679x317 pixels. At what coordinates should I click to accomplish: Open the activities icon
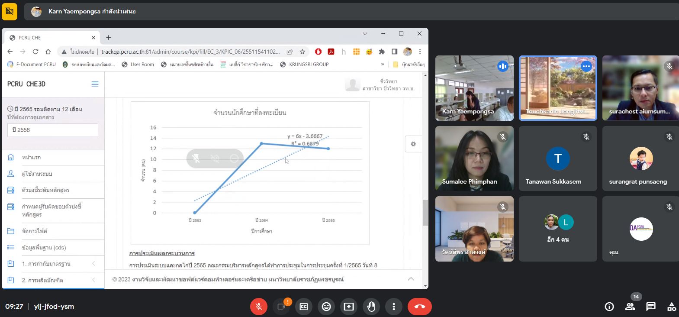[x=671, y=307]
